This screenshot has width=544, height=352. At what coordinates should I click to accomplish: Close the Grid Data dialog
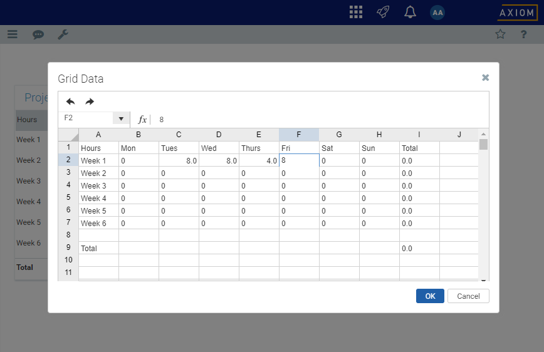(485, 78)
